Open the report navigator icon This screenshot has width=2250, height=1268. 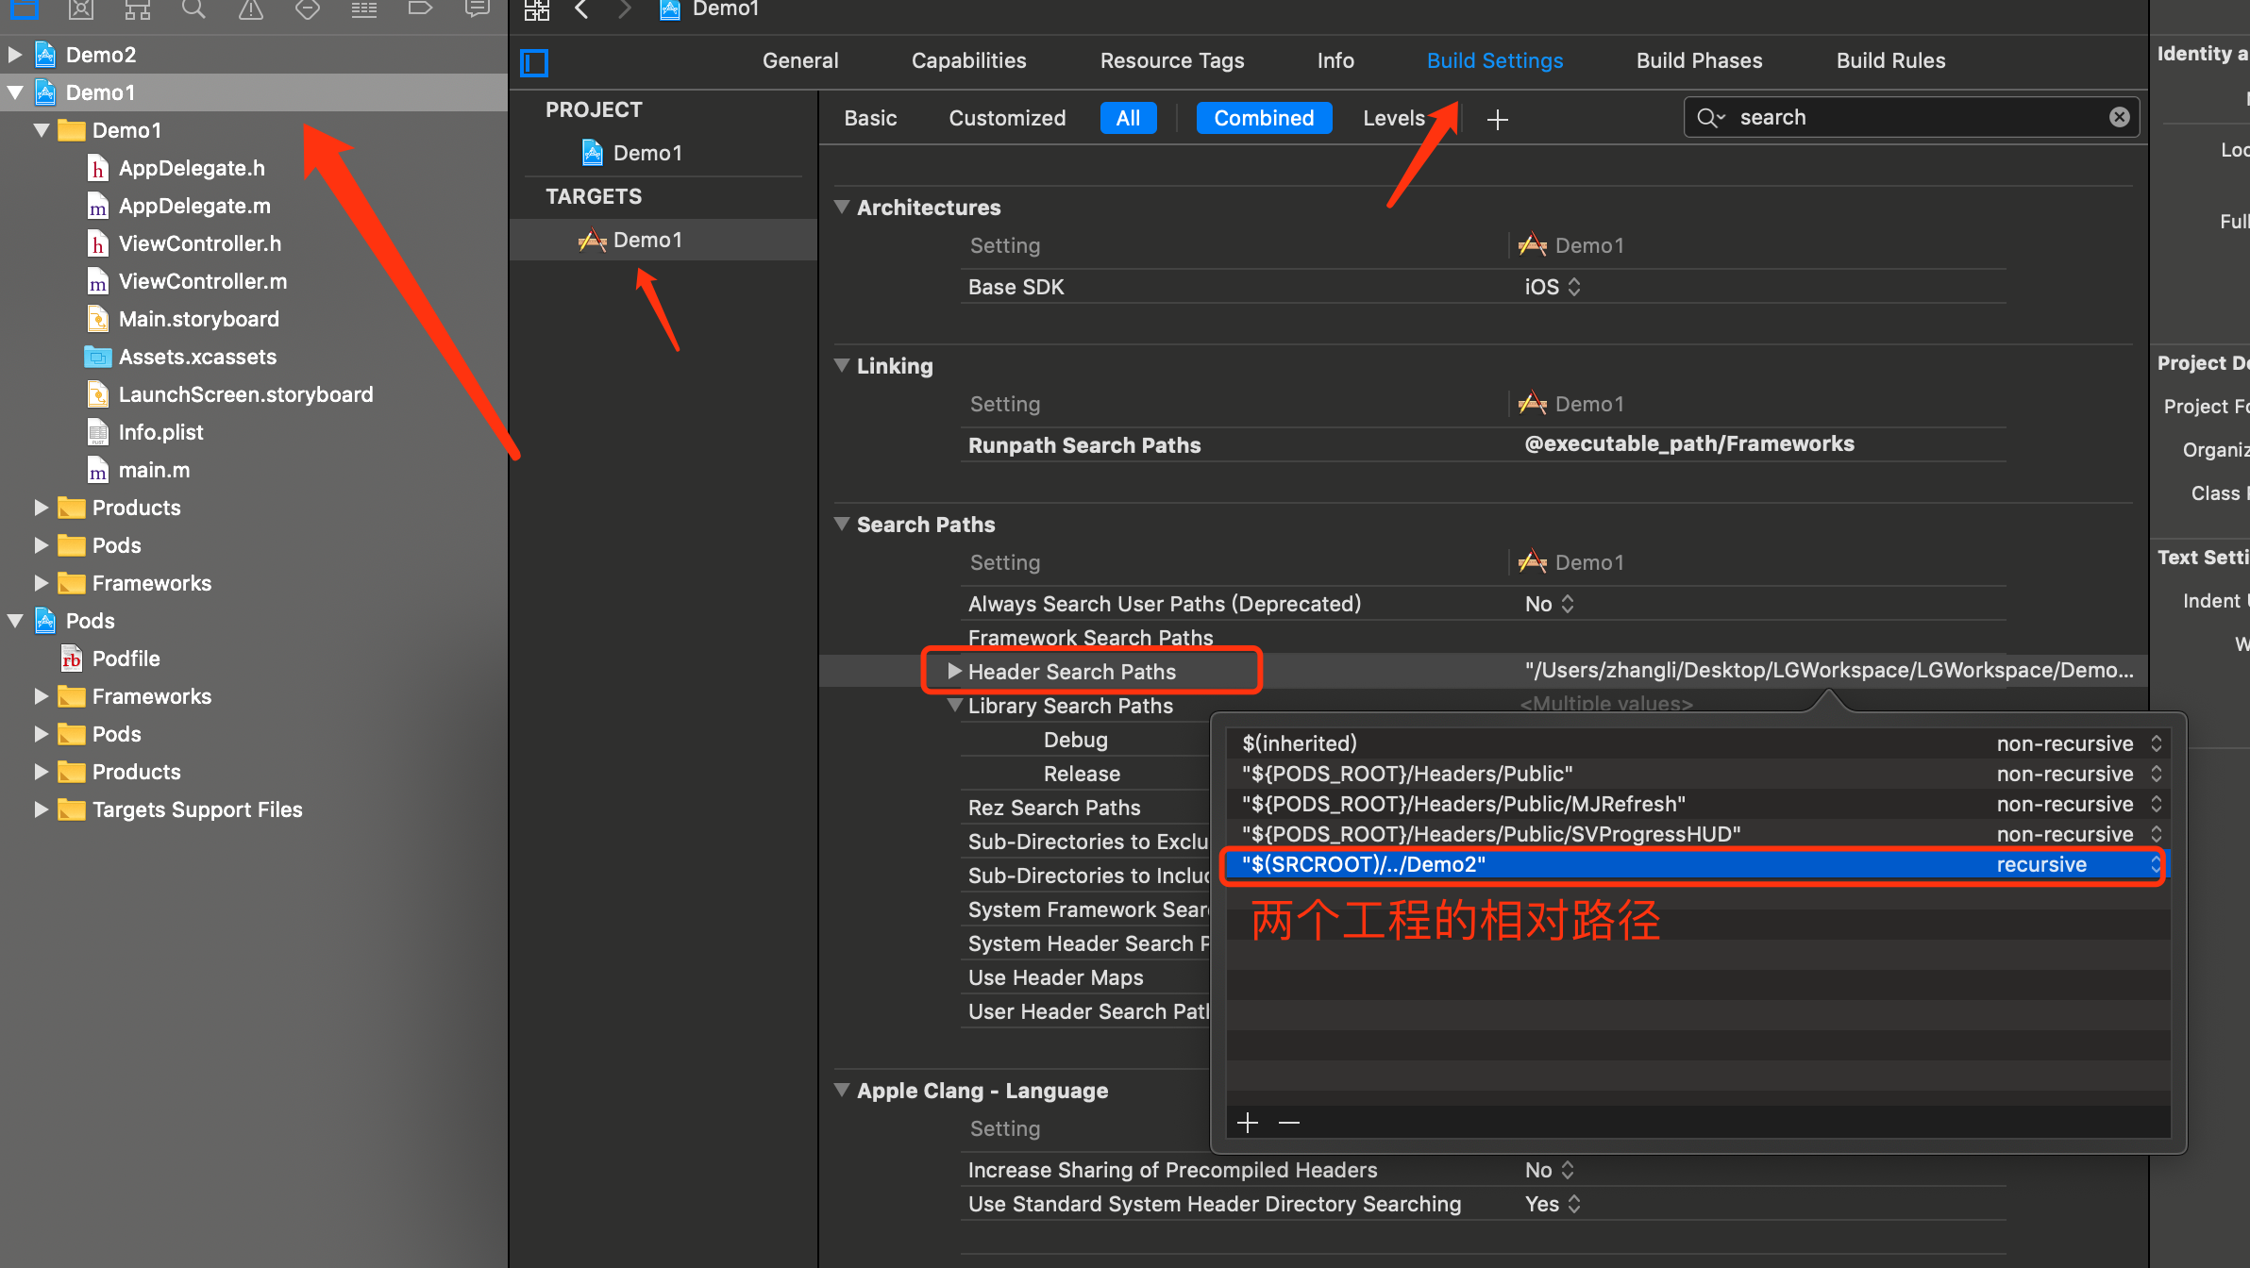click(x=478, y=10)
